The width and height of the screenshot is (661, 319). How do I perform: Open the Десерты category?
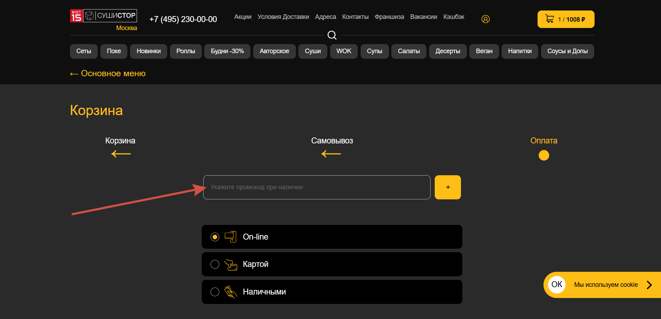448,51
